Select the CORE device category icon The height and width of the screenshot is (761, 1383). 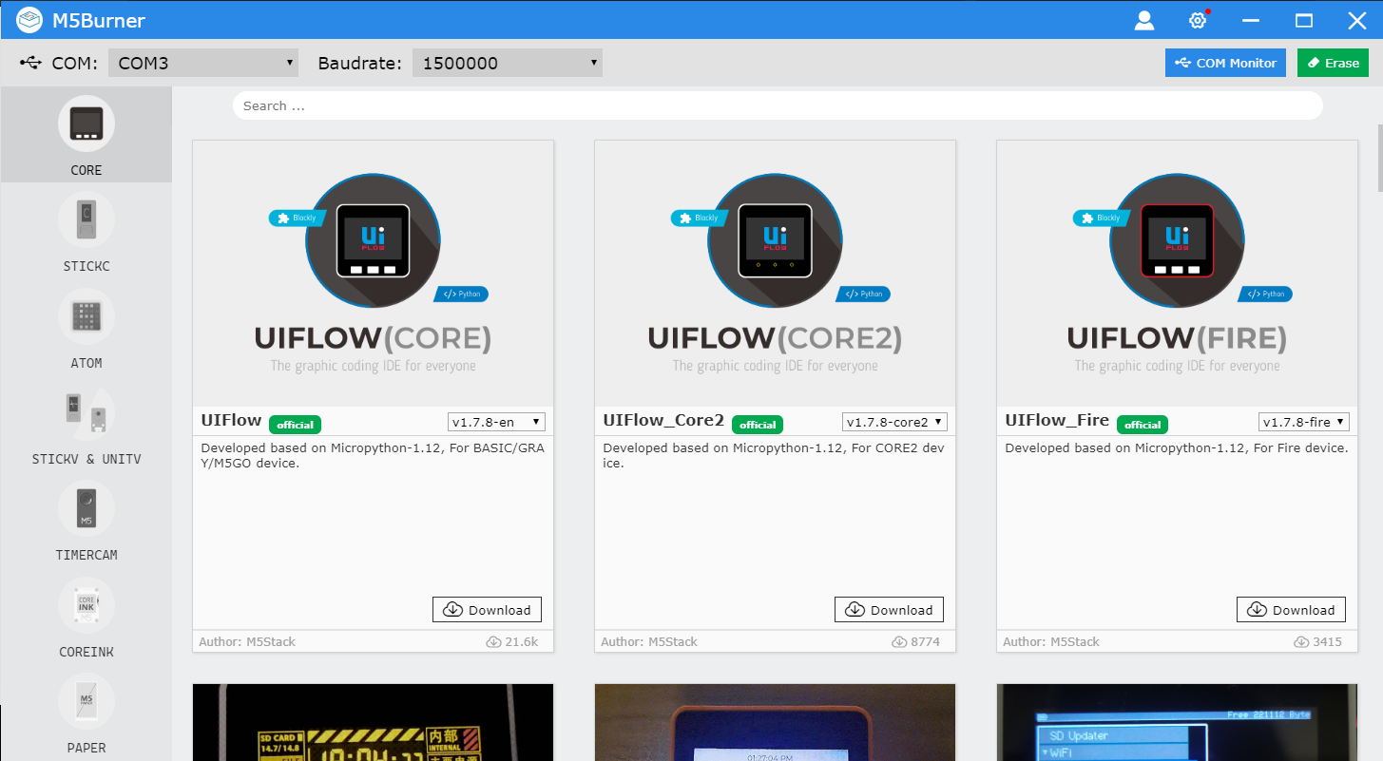tap(86, 124)
